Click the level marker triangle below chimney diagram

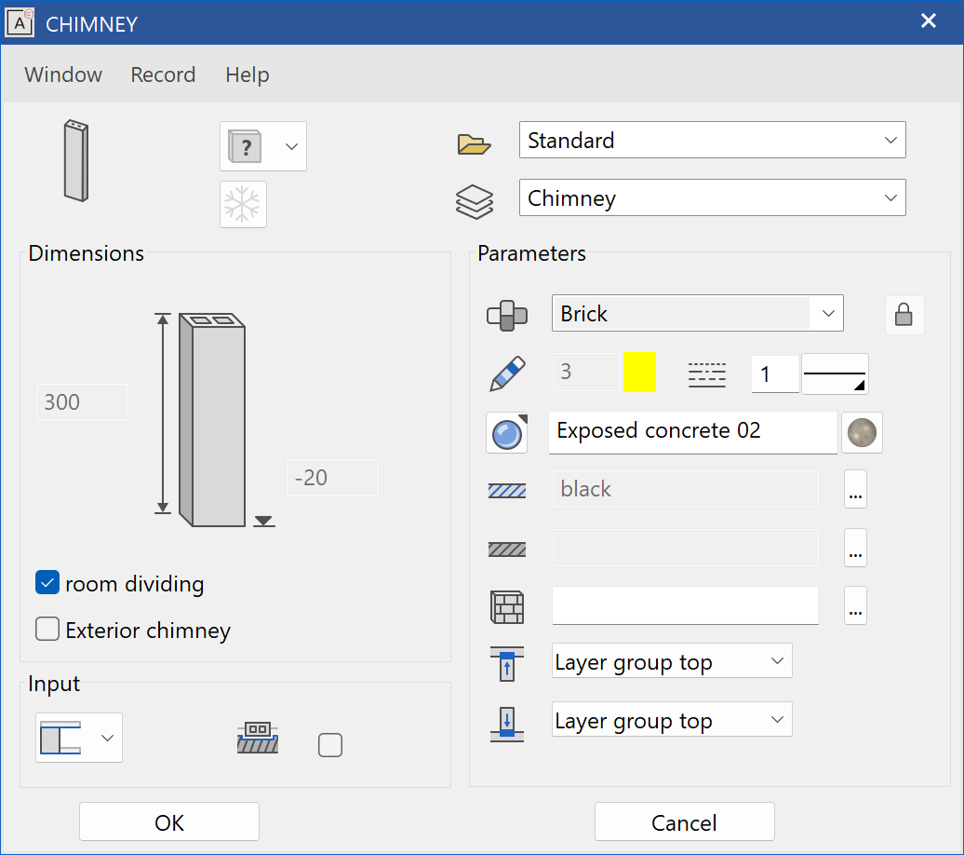(x=263, y=522)
